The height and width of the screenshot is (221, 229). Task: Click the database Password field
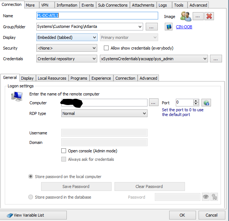[x=178, y=197]
